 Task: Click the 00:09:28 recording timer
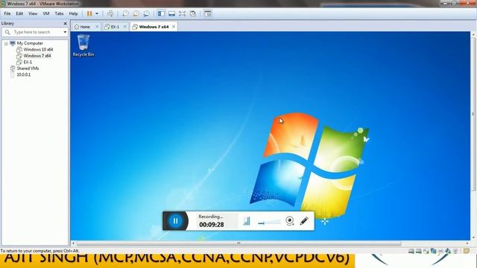(x=212, y=225)
